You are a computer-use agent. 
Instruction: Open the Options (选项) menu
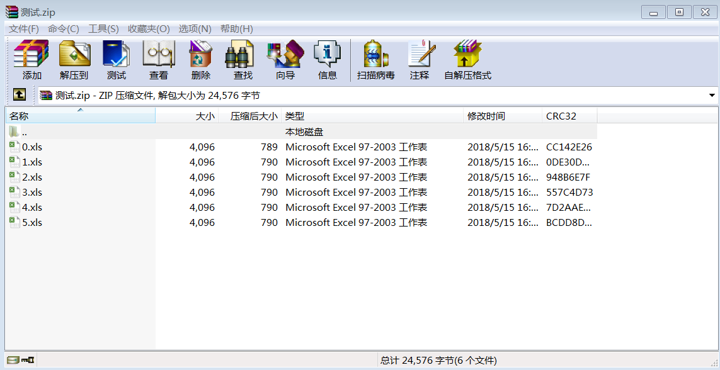pos(195,29)
